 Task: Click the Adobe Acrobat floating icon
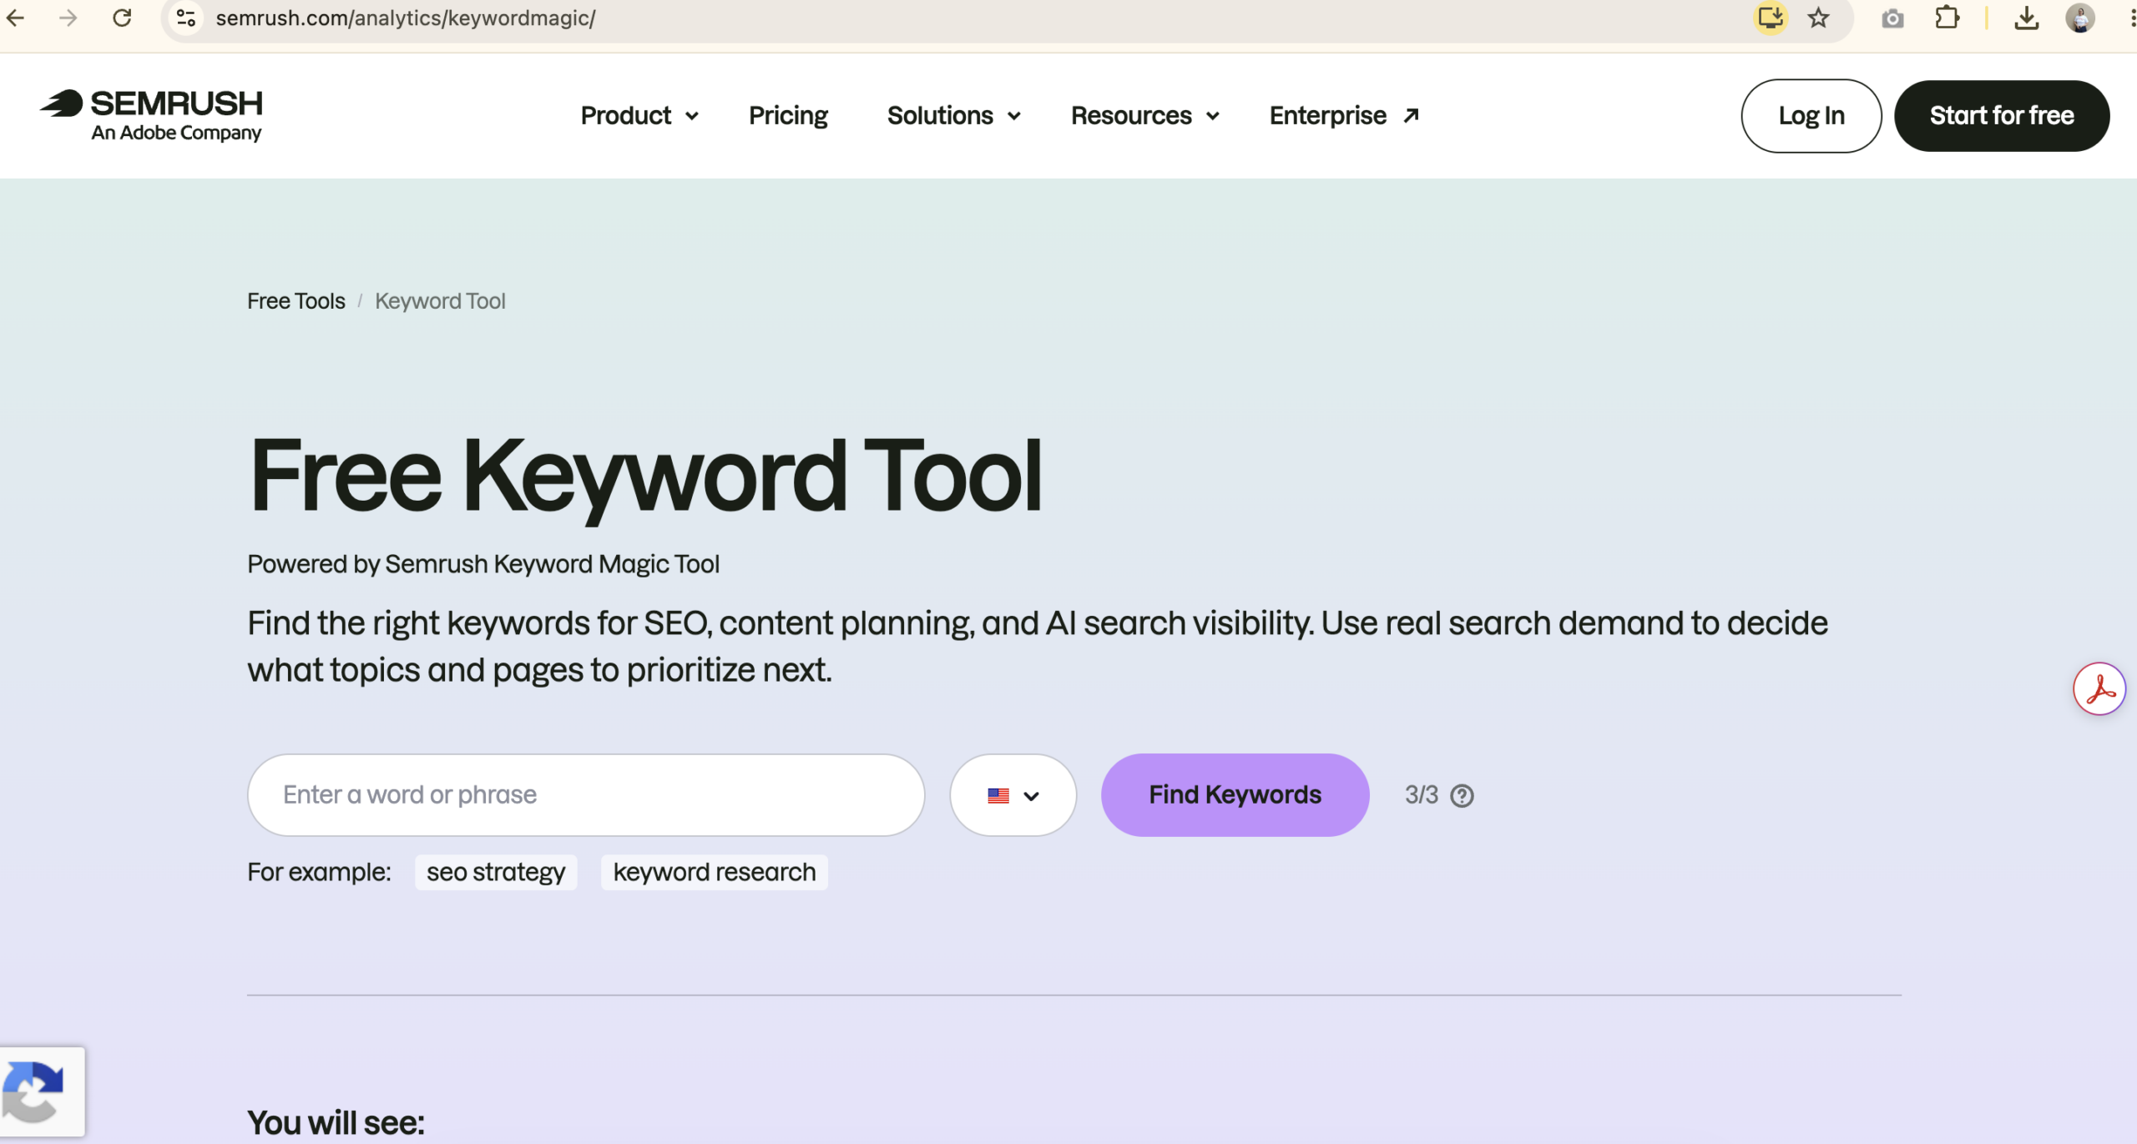[x=2099, y=688]
